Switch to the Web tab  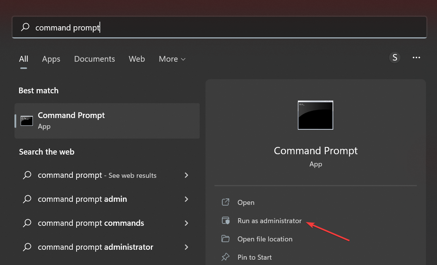[x=137, y=59]
